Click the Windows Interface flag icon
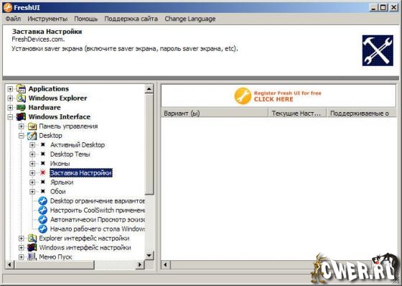The image size is (402, 286). pos(21,117)
